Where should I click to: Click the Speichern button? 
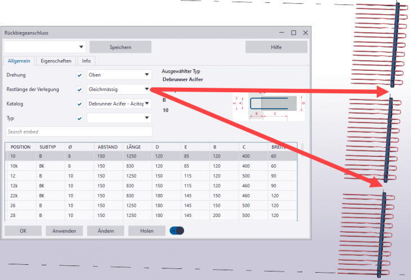tap(120, 47)
